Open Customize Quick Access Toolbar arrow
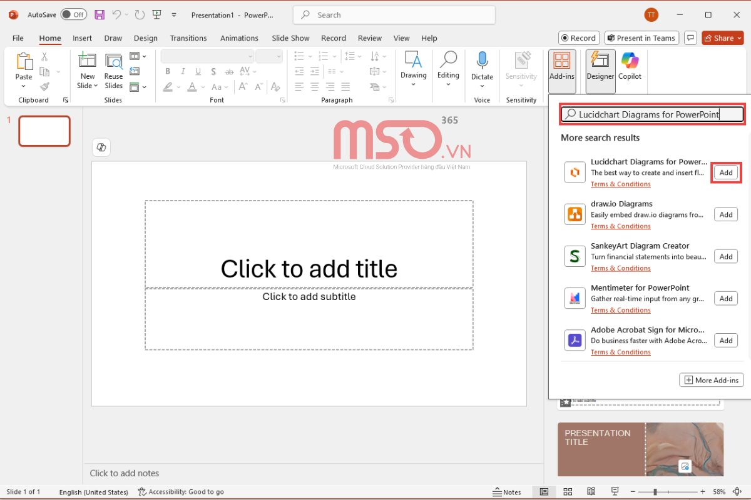The height and width of the screenshot is (500, 751). 174,15
